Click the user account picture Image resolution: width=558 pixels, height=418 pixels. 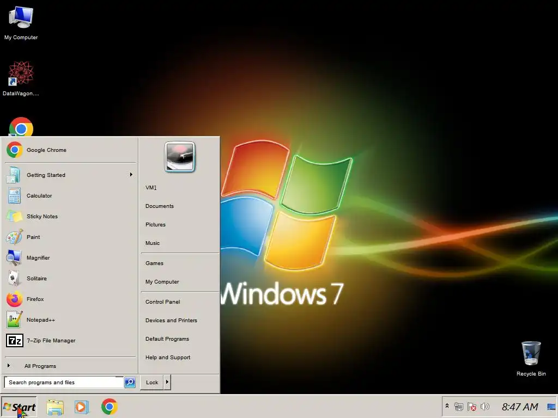(180, 157)
